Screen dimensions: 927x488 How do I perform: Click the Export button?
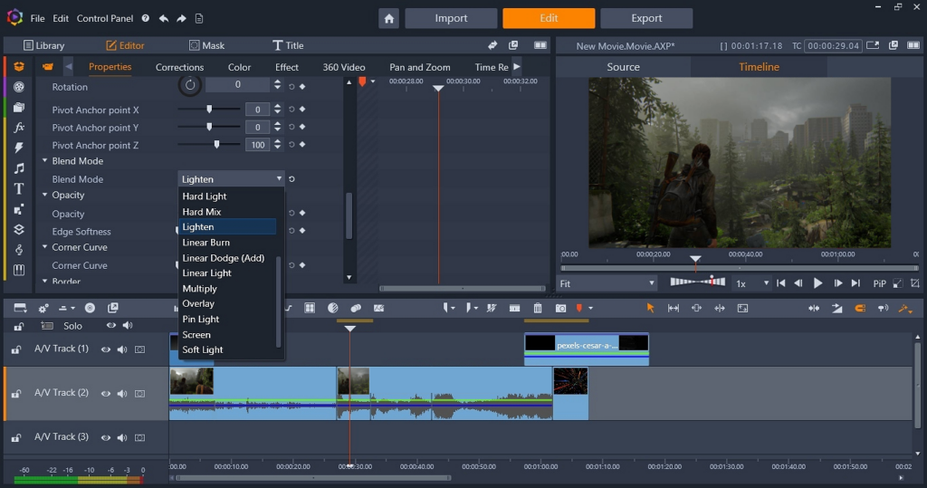pos(646,18)
